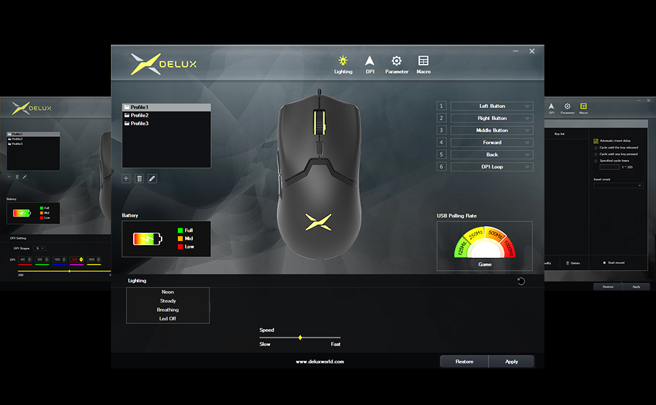The width and height of the screenshot is (656, 405).
Task: Toggle Automatic insert delay checkbox
Action: 596,141
